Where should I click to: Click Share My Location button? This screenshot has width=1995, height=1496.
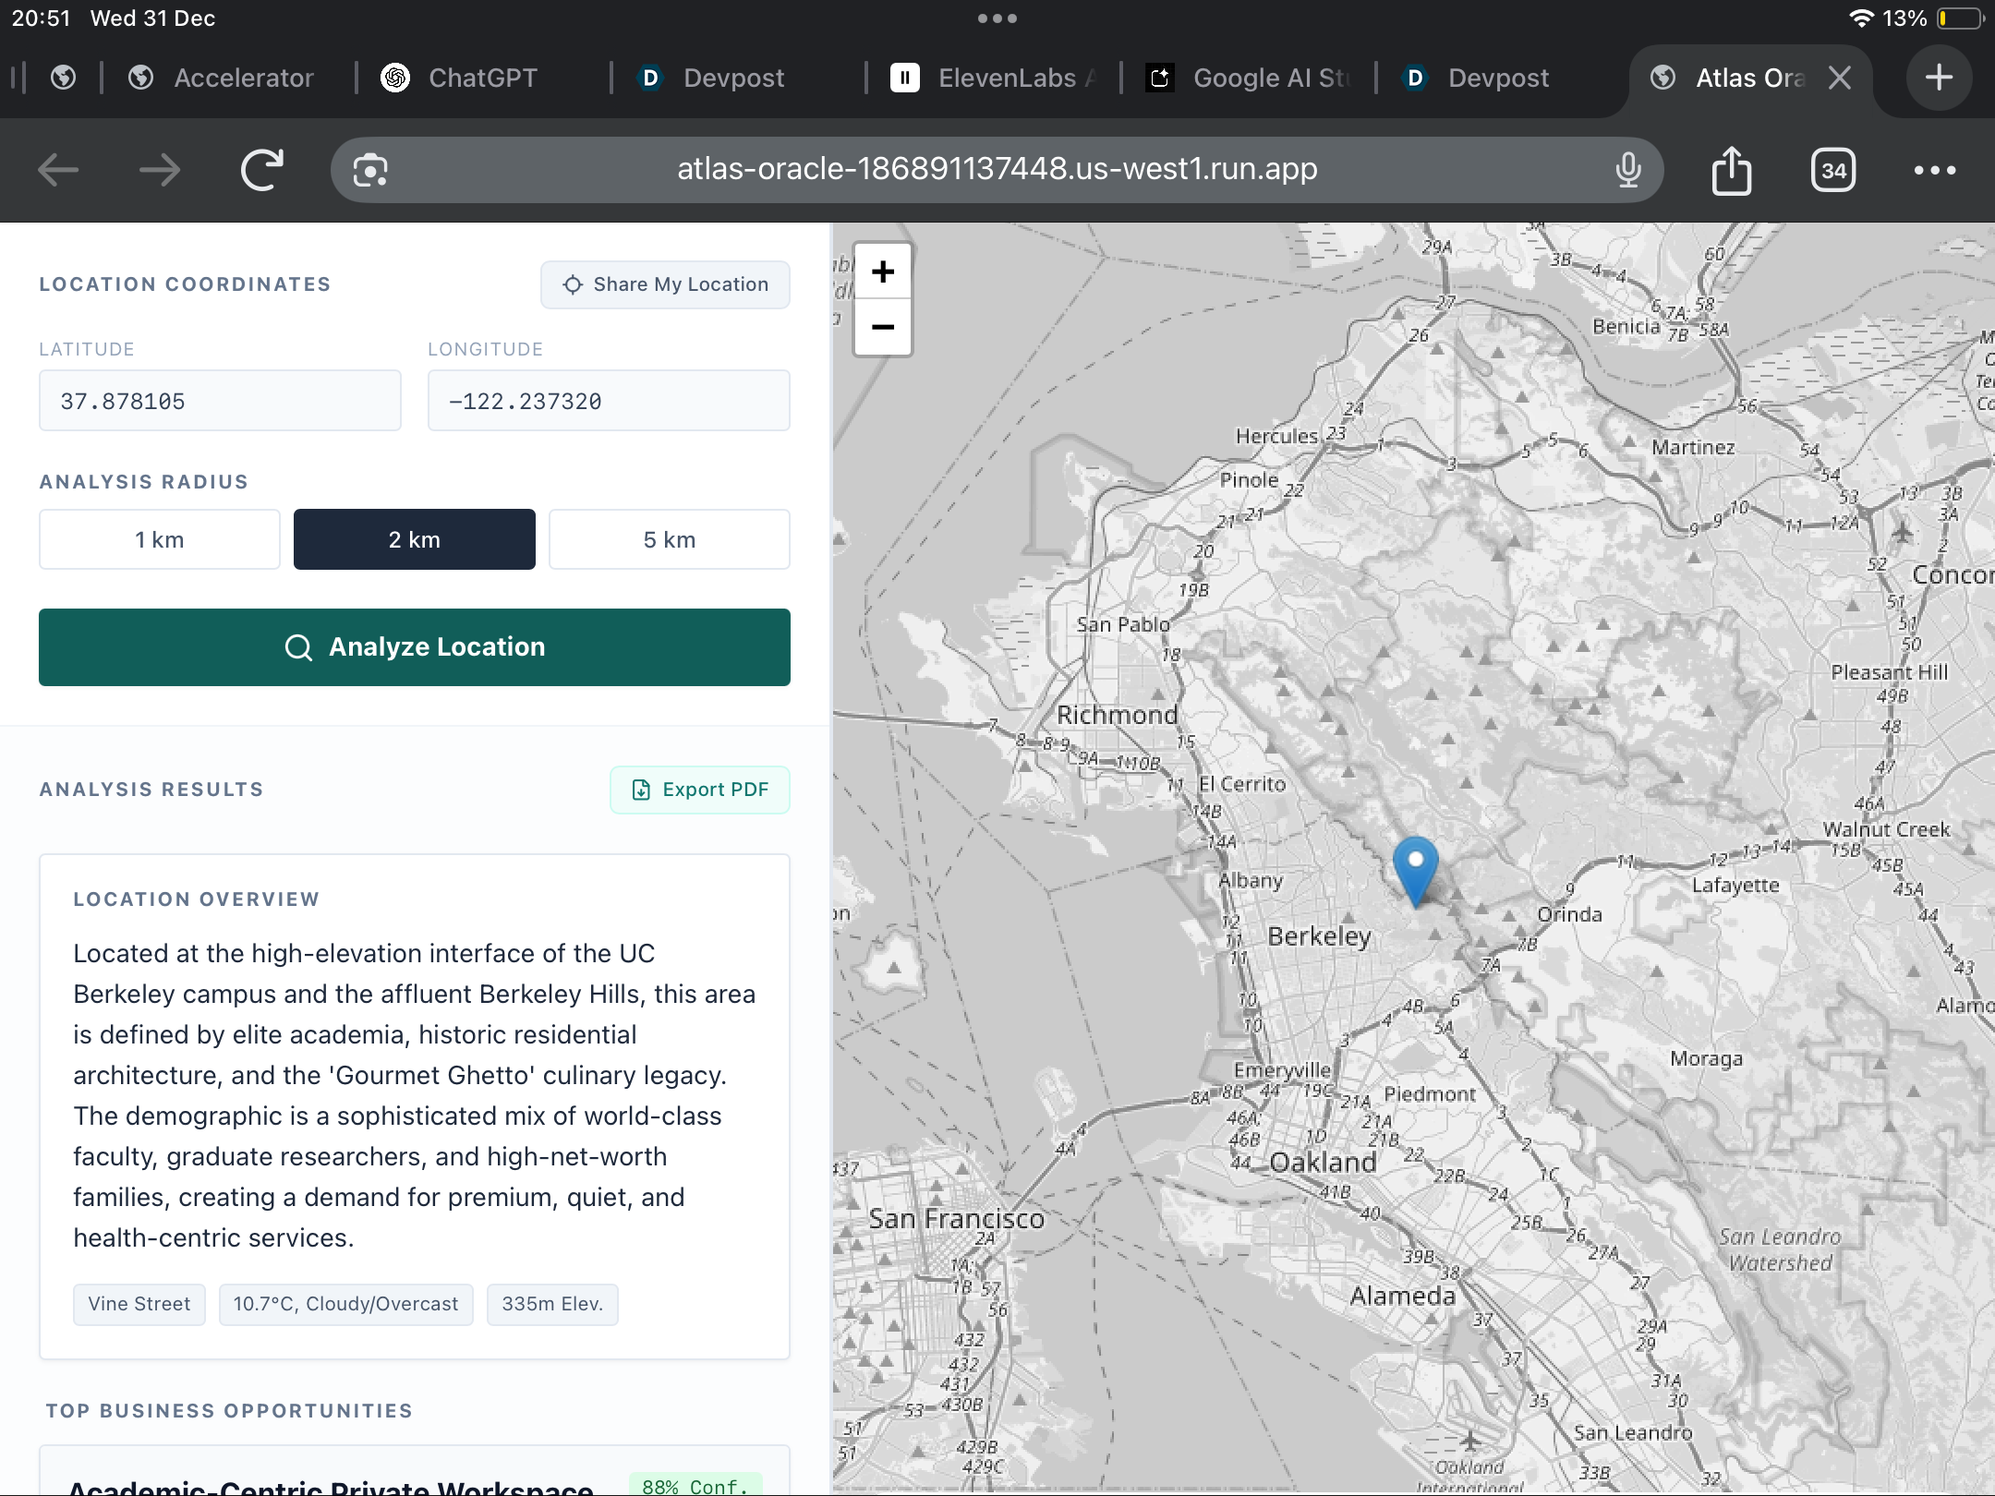tap(665, 284)
